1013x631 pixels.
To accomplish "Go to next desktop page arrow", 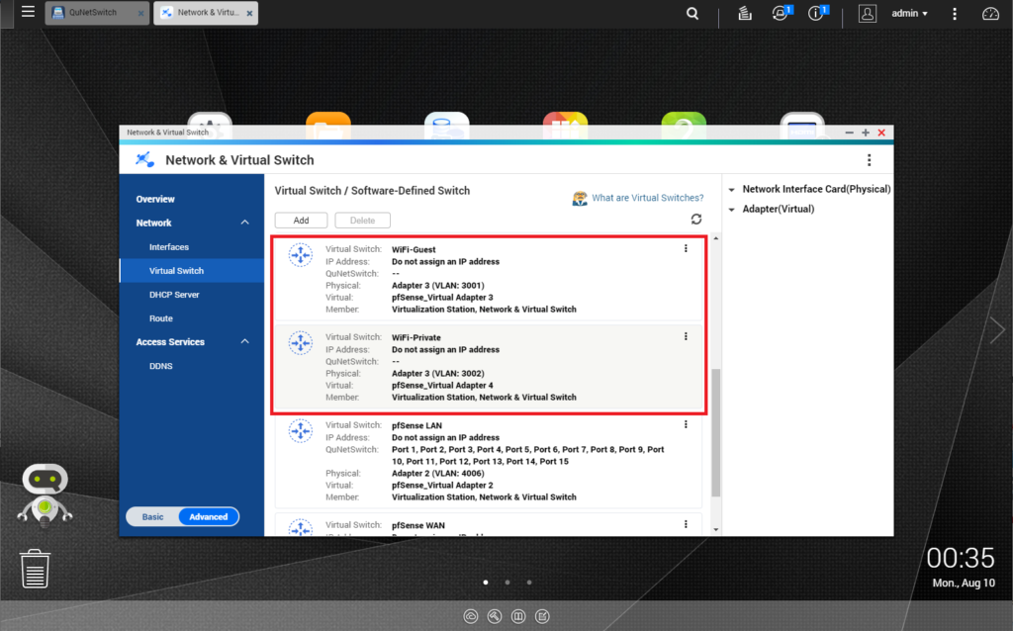I will (997, 330).
